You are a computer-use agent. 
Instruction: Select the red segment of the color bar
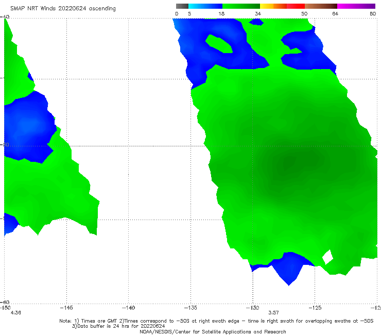[296, 6]
